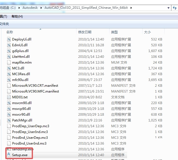
Task: Click the date 2010/4/20 8:02
Action: (x=90, y=97)
